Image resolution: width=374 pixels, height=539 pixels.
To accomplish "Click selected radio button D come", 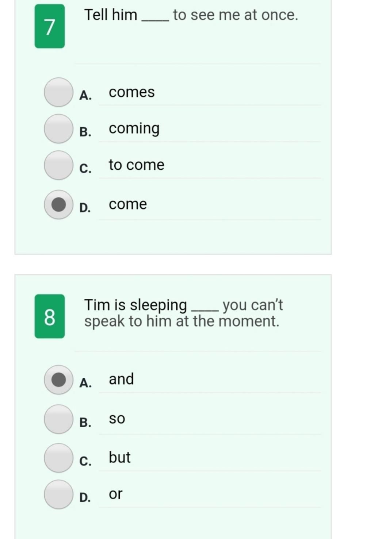I will pos(58,205).
